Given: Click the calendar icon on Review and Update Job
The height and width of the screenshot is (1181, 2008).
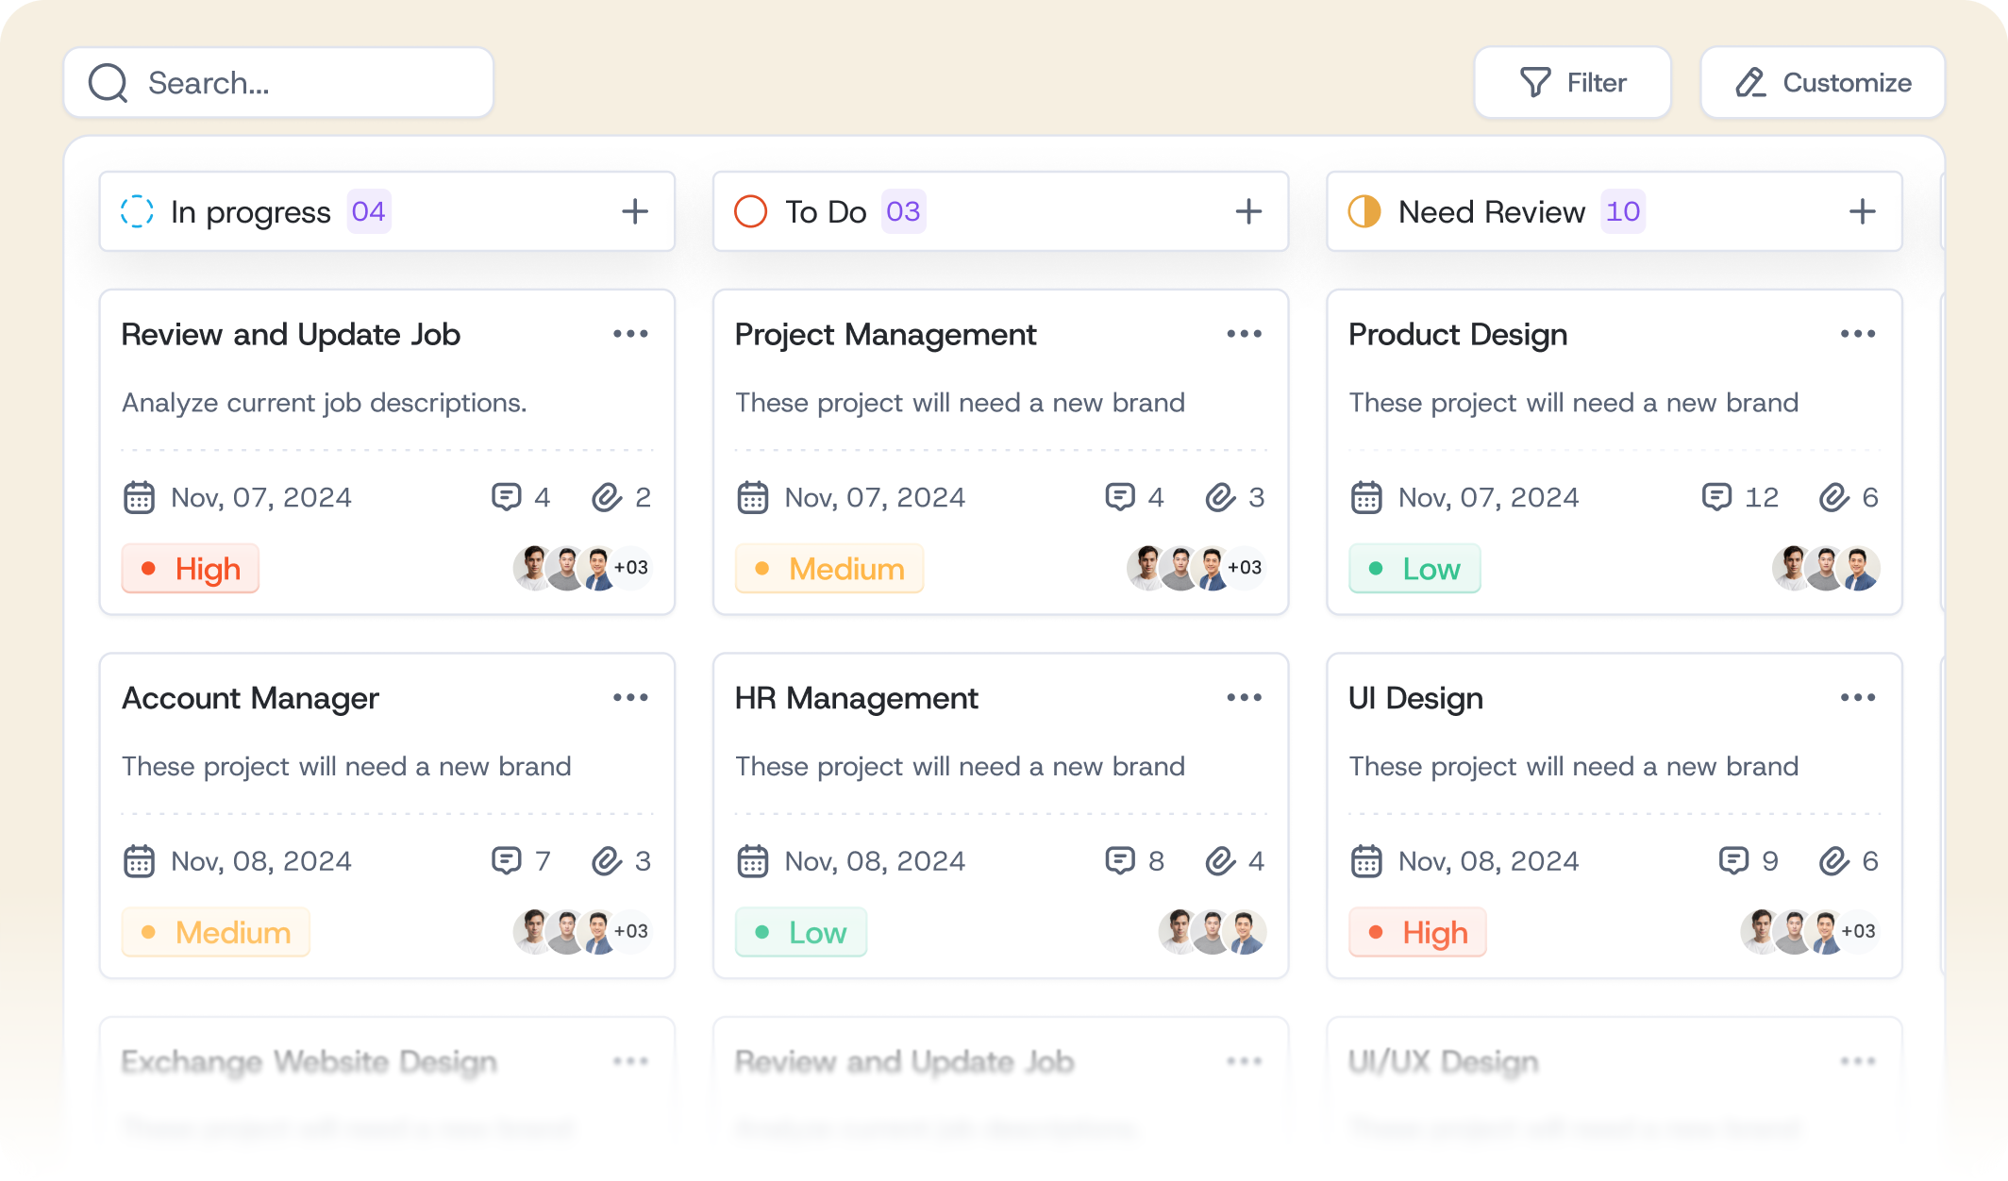Looking at the screenshot, I should [138, 497].
